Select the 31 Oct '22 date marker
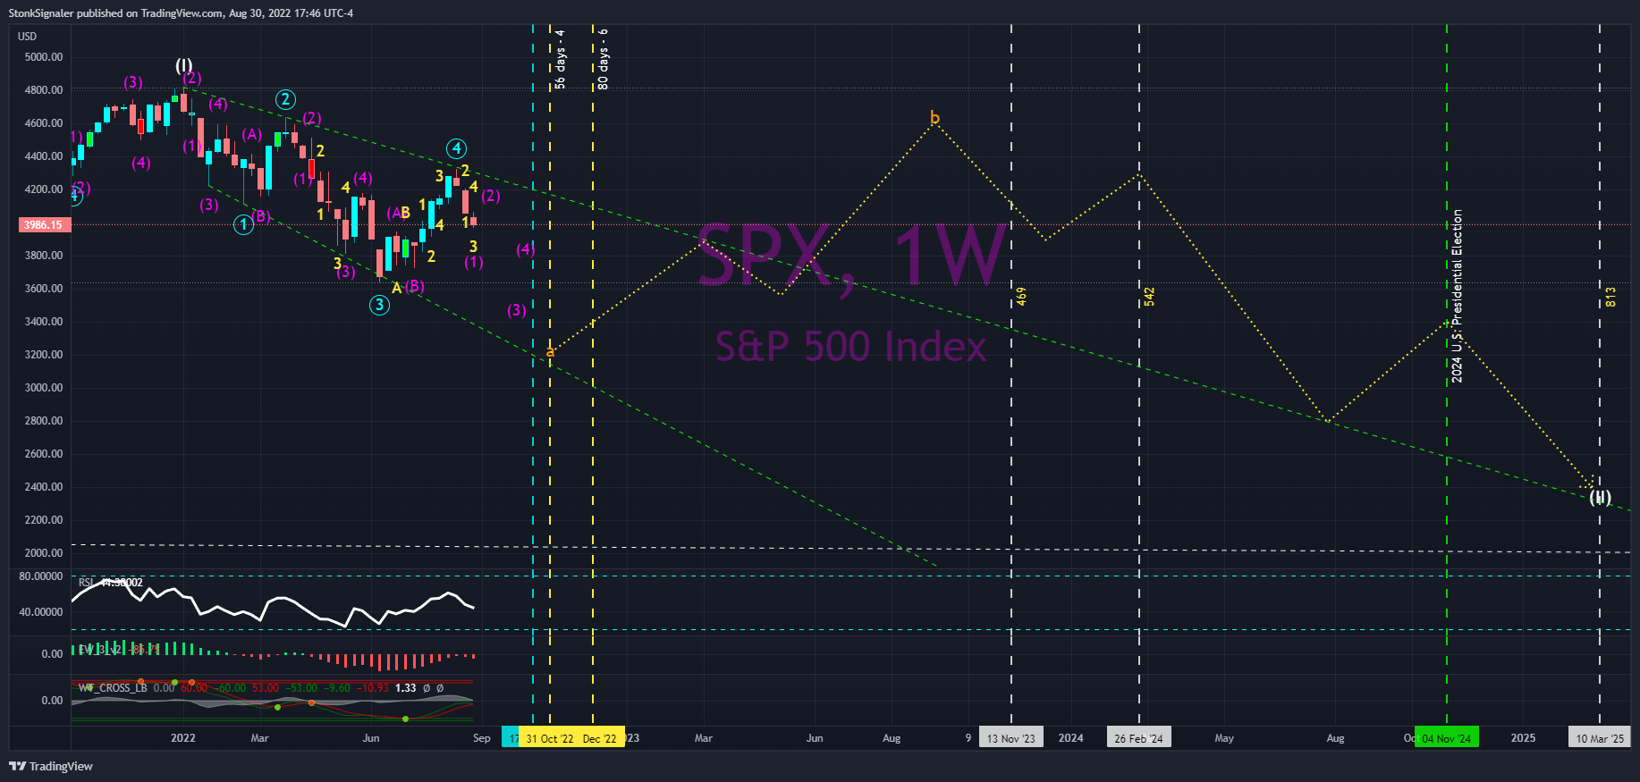The width and height of the screenshot is (1640, 782). coord(550,738)
